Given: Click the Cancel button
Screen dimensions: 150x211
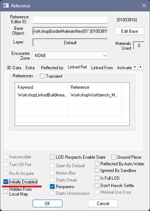Looking at the screenshot, I should [103, 204].
